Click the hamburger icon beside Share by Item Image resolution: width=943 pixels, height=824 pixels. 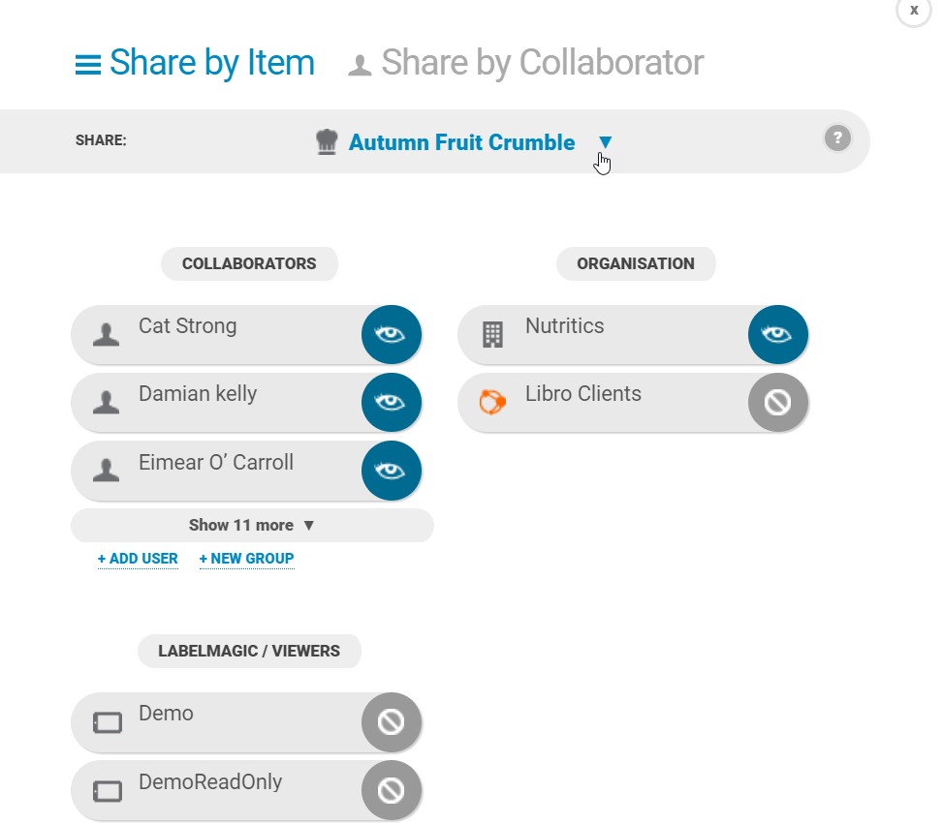coord(88,65)
